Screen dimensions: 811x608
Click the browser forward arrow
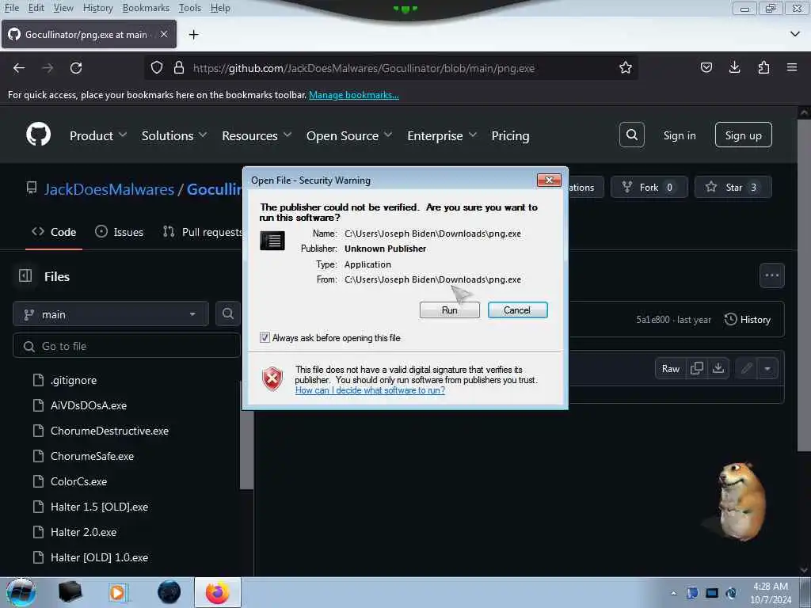(x=48, y=68)
